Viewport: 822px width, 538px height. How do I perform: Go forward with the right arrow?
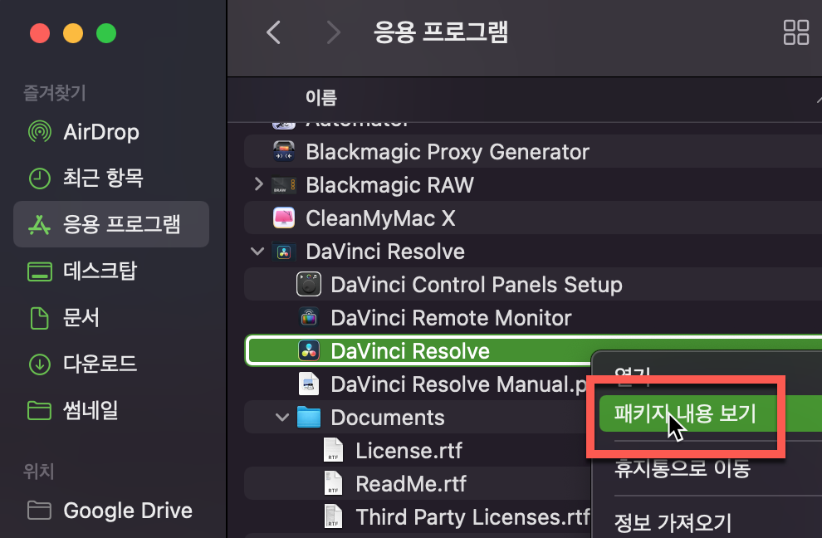click(x=334, y=32)
